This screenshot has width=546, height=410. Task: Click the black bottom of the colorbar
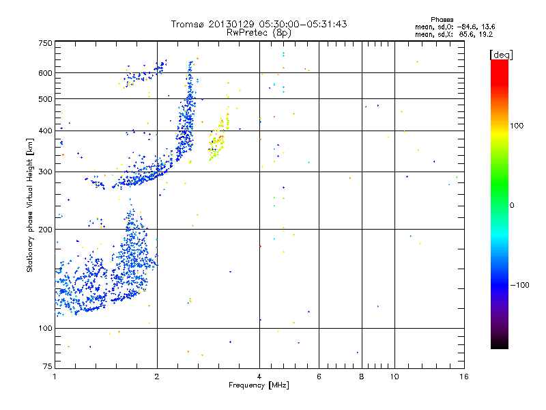point(500,344)
